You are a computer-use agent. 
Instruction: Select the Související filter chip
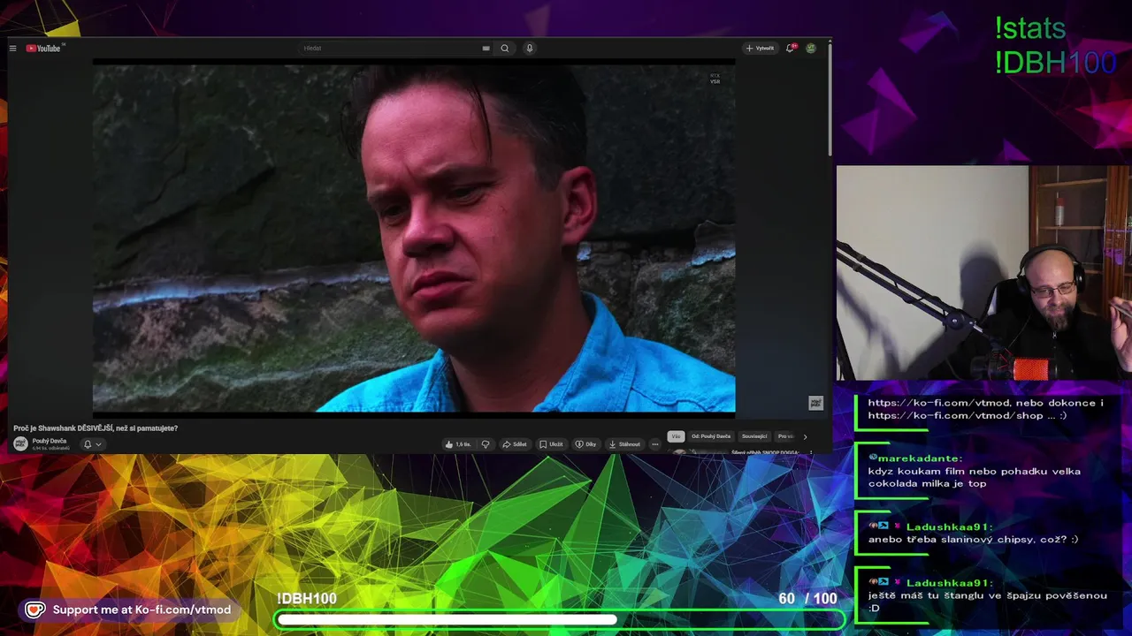pyautogui.click(x=754, y=436)
